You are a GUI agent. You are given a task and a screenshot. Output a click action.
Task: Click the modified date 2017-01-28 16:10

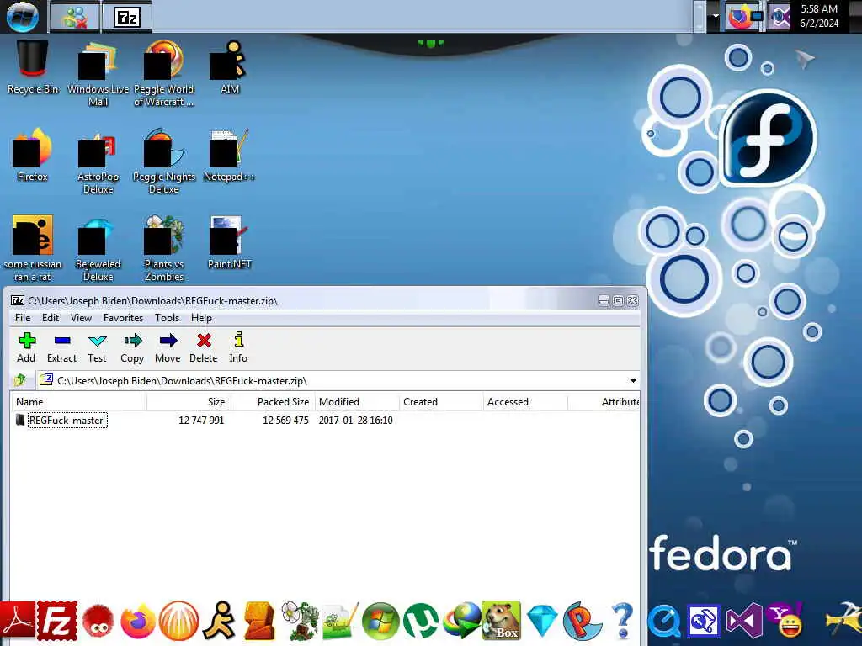click(x=356, y=421)
